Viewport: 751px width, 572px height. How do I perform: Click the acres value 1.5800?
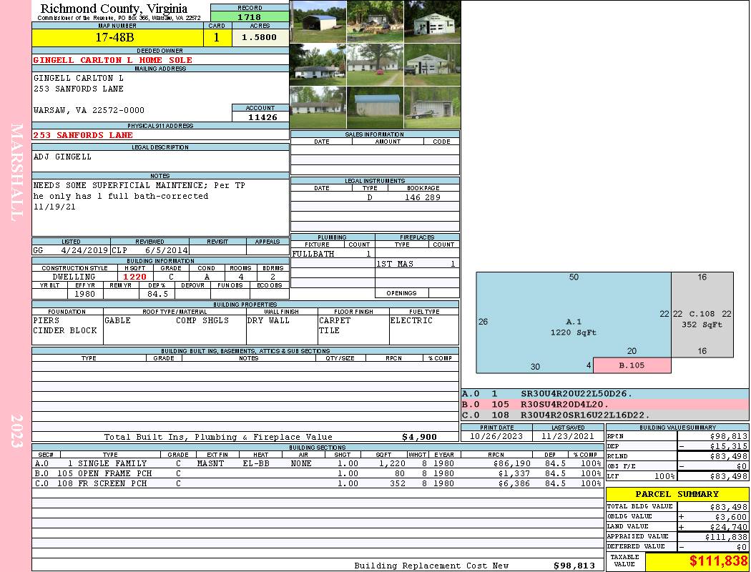[x=260, y=38]
